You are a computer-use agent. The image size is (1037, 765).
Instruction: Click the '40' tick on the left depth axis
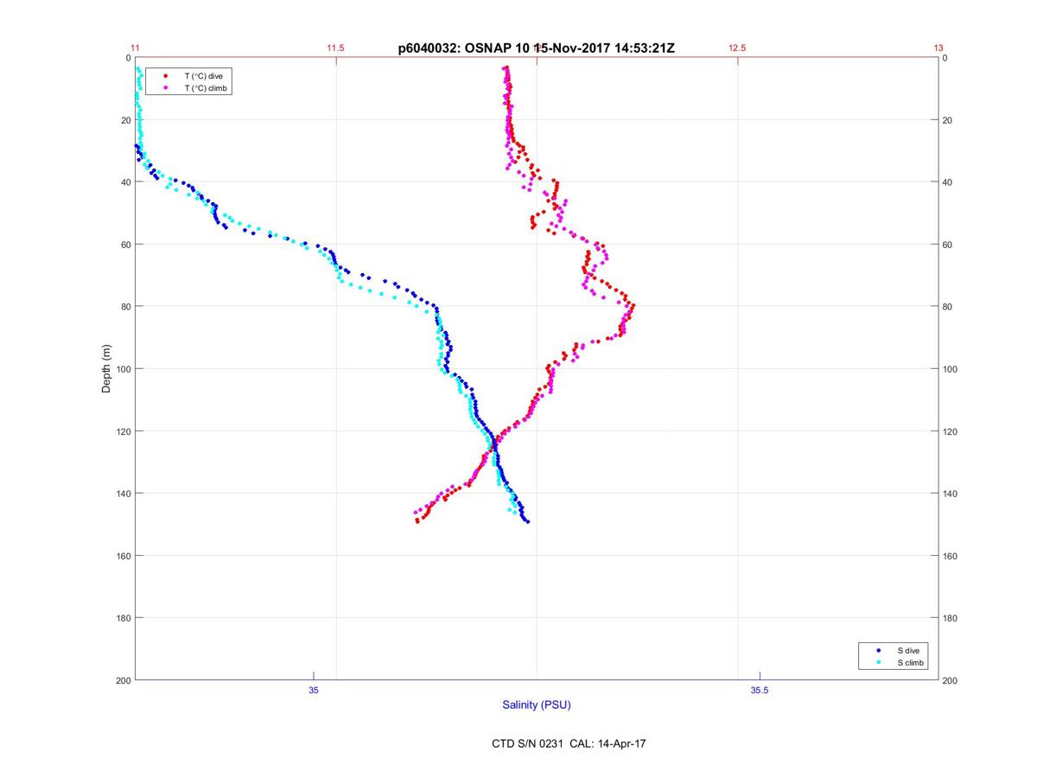pyautogui.click(x=125, y=182)
